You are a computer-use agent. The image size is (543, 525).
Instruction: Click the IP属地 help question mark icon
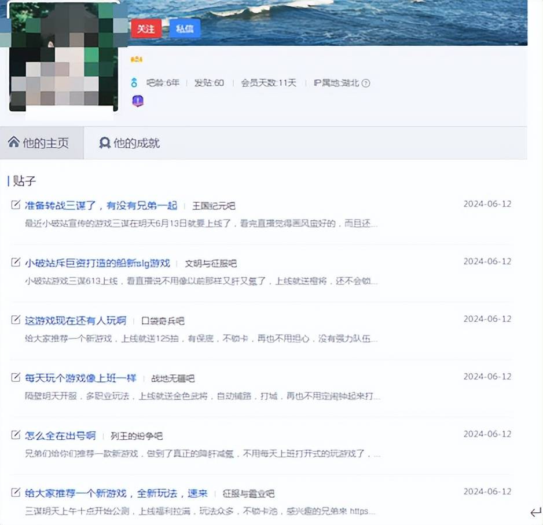[366, 83]
